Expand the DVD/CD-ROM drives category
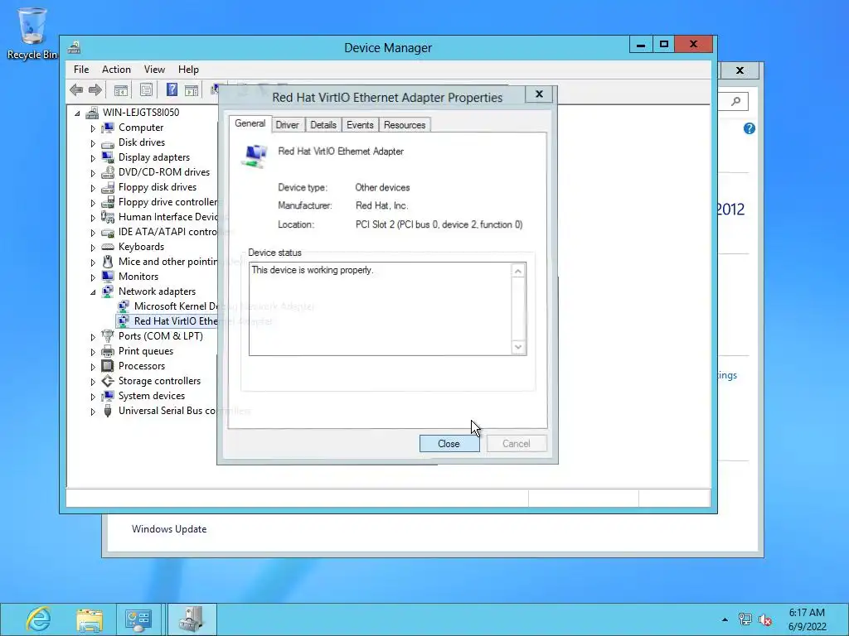The image size is (849, 636). (93, 173)
